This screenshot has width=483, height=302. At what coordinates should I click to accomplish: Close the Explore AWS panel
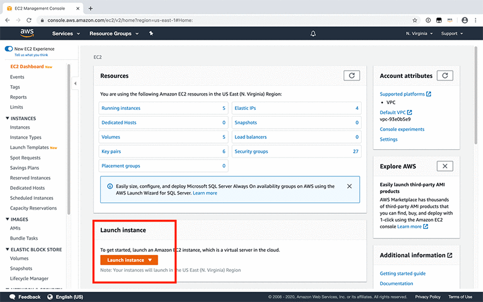445,166
